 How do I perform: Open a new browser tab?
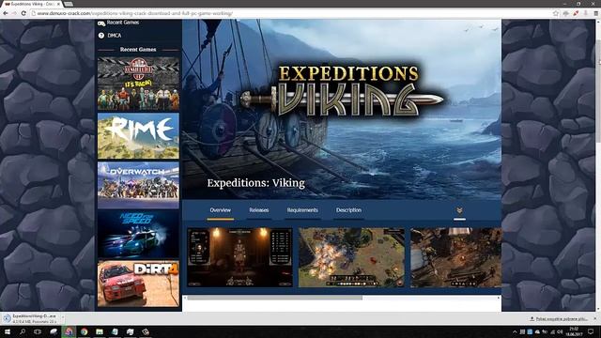coord(69,4)
